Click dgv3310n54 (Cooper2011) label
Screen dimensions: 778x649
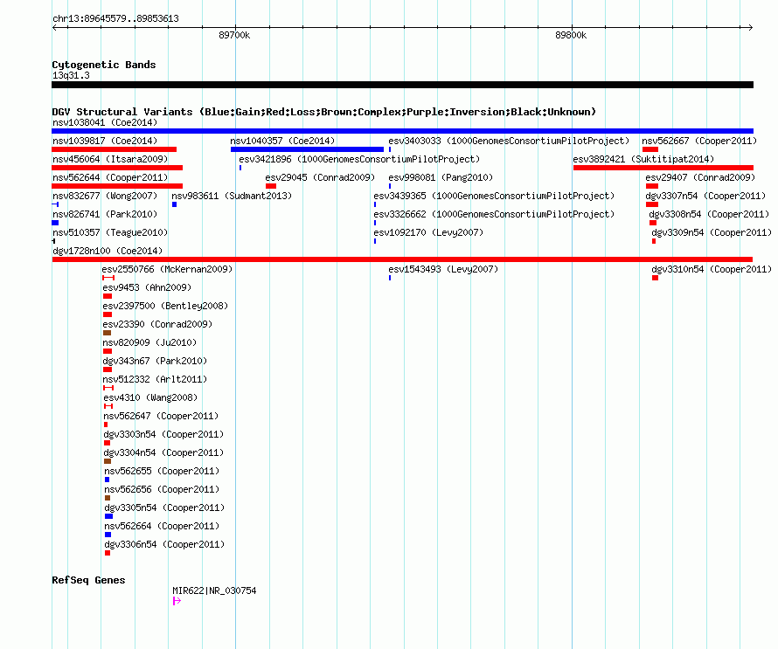tap(712, 269)
